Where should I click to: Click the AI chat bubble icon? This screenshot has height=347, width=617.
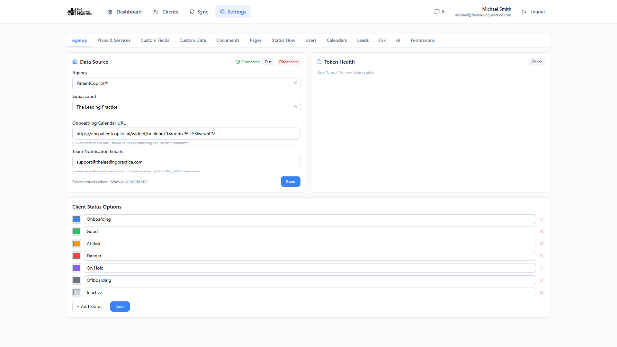click(x=437, y=12)
